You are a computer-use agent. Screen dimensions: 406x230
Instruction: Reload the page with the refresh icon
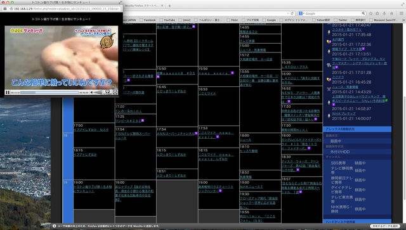pyautogui.click(x=292, y=13)
